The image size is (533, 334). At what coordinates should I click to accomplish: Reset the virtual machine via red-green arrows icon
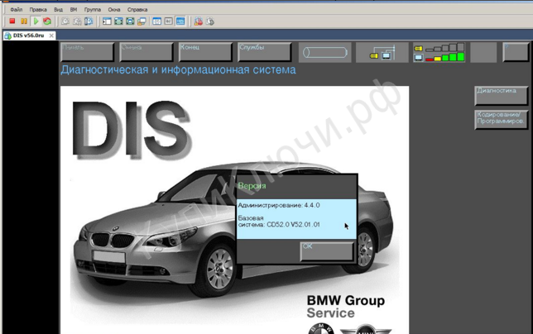47,21
